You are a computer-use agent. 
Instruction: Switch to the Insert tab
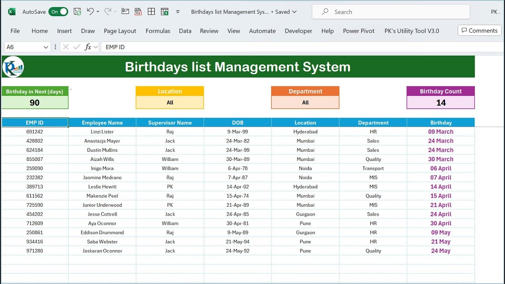point(64,31)
